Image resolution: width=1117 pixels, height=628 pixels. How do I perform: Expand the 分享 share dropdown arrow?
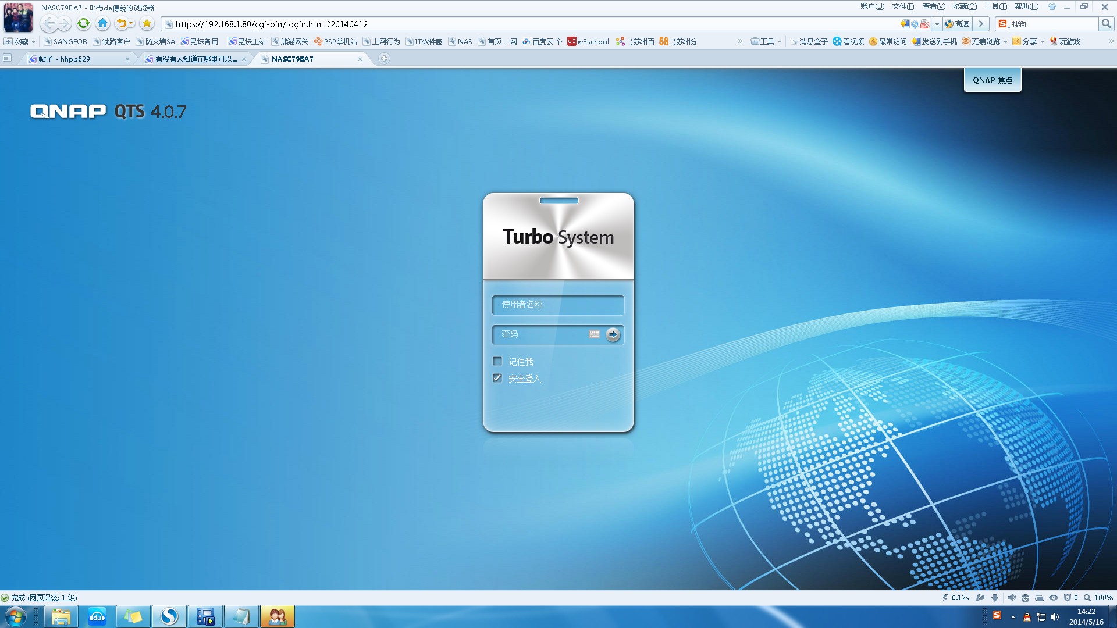click(x=1042, y=42)
